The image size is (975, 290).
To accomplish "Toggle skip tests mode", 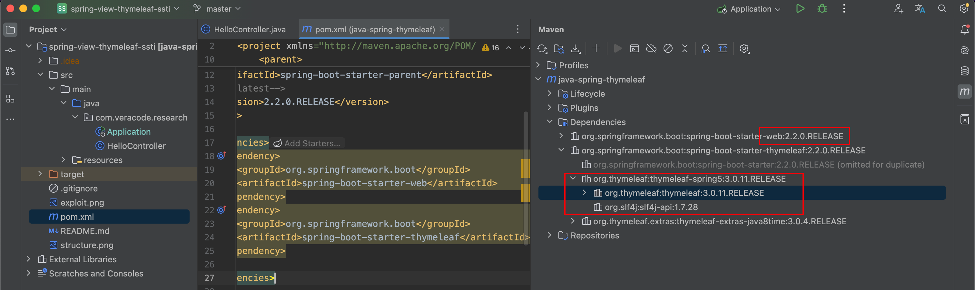I will click(x=668, y=48).
